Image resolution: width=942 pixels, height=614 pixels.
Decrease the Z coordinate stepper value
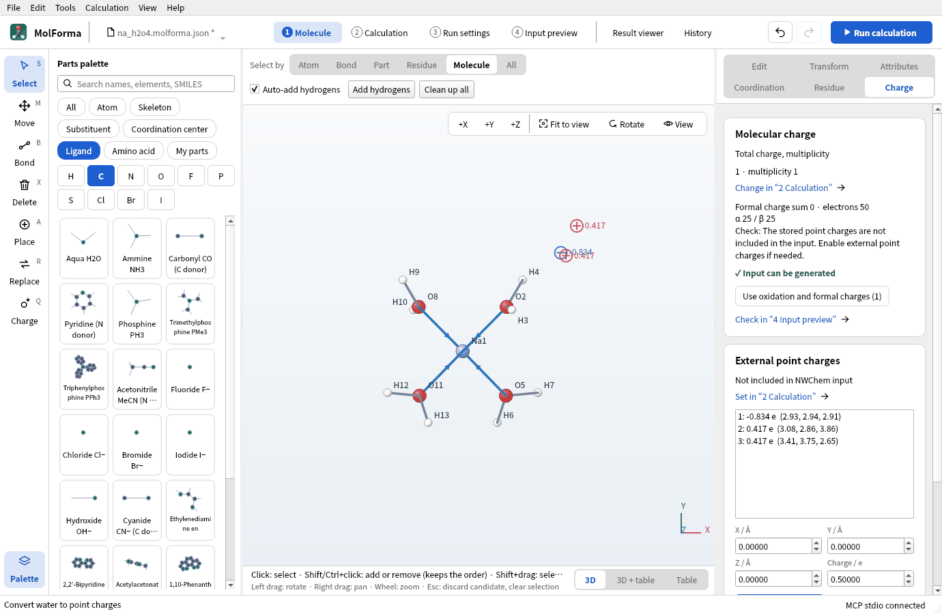coord(816,583)
